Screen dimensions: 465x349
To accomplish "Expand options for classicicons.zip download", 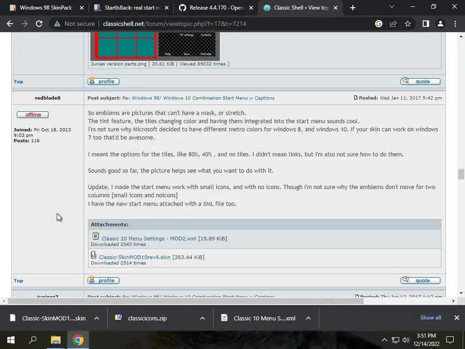I will click(203, 318).
